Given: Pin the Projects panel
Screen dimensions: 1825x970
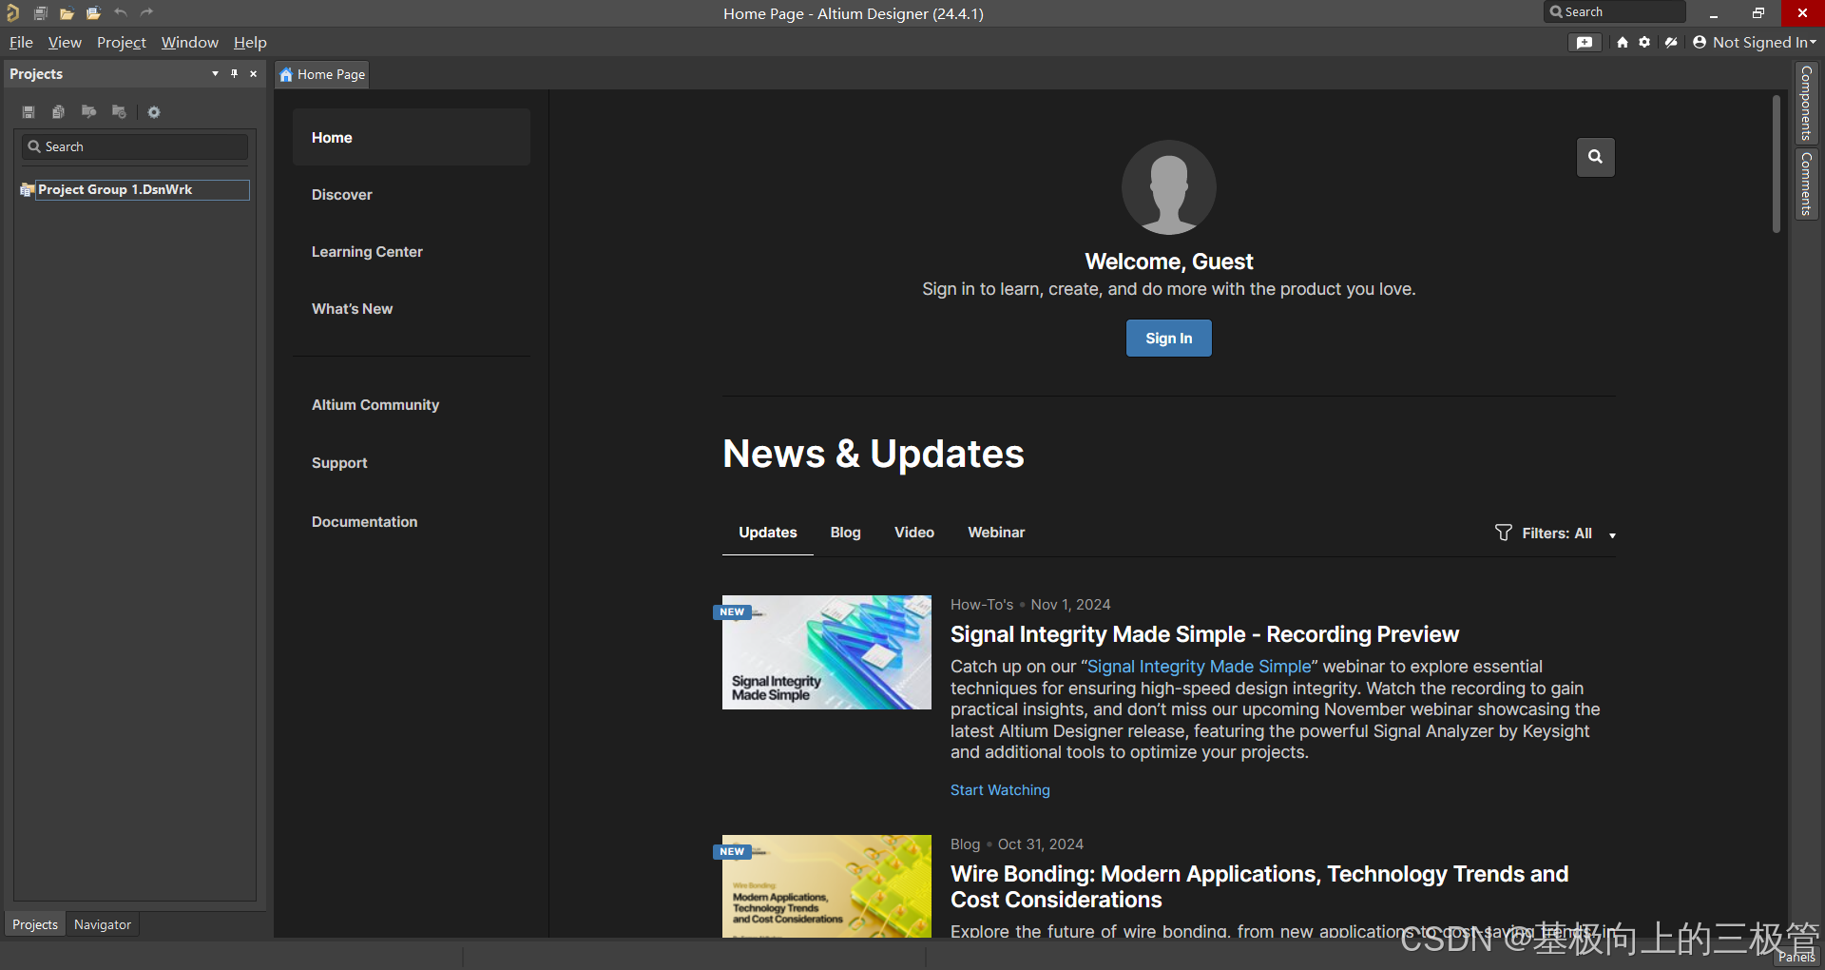Looking at the screenshot, I should point(234,73).
